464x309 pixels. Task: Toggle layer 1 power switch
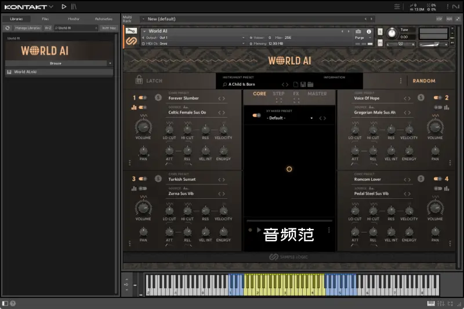143,97
